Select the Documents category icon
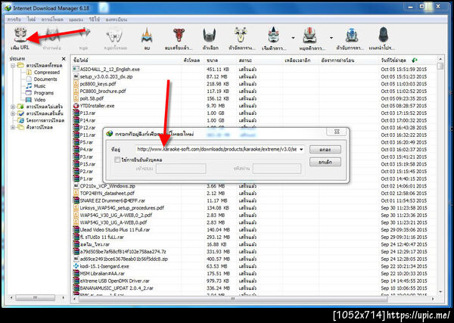 pyautogui.click(x=29, y=79)
